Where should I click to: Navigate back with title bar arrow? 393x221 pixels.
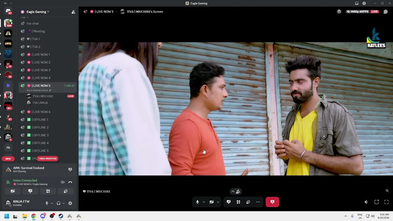6,3
